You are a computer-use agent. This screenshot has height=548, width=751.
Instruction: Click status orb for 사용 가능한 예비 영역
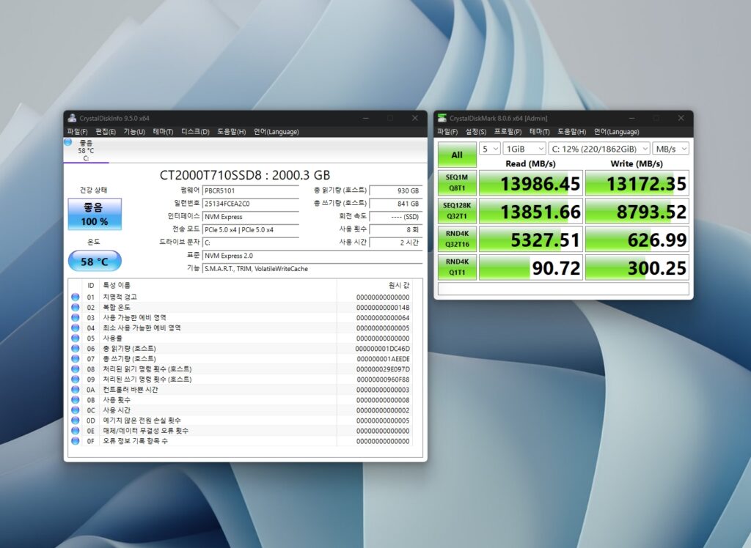(76, 317)
